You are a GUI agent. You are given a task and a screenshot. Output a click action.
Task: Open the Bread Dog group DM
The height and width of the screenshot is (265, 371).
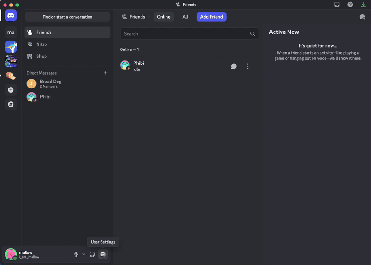tap(50, 83)
